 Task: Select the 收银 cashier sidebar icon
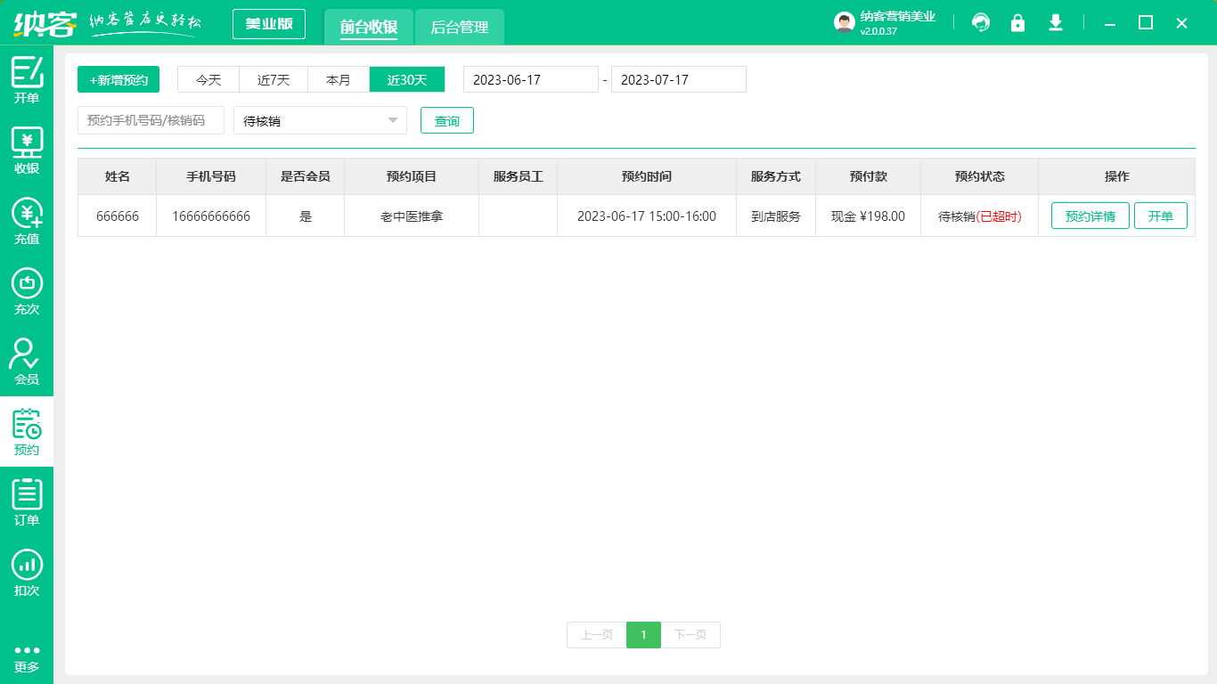tap(27, 150)
